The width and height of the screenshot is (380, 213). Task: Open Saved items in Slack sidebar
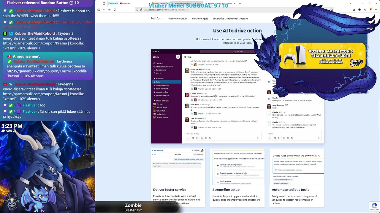[x=159, y=70]
